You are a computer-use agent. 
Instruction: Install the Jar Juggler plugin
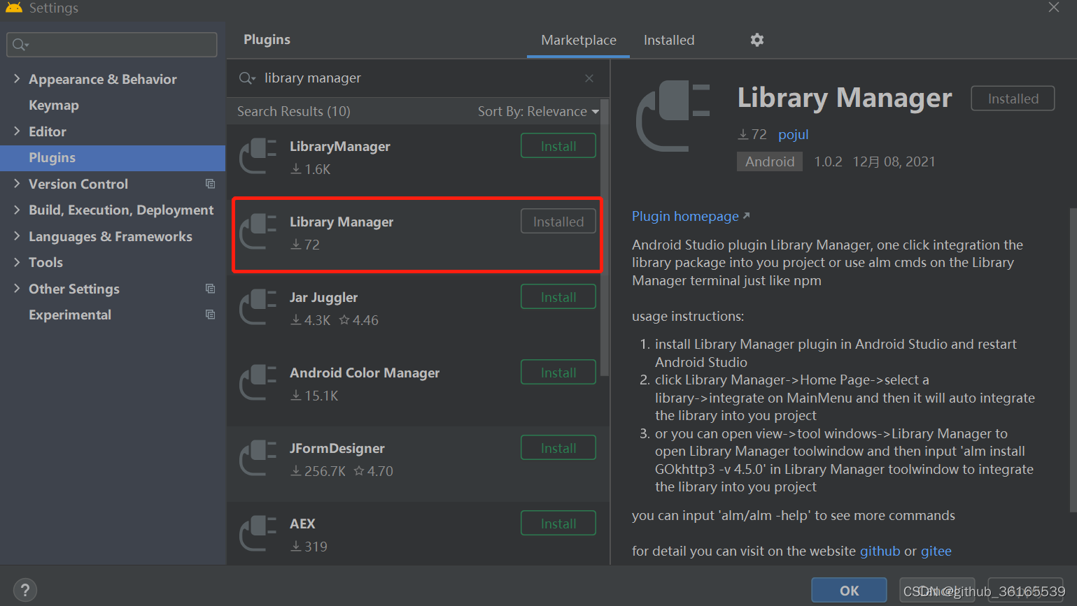[558, 297]
